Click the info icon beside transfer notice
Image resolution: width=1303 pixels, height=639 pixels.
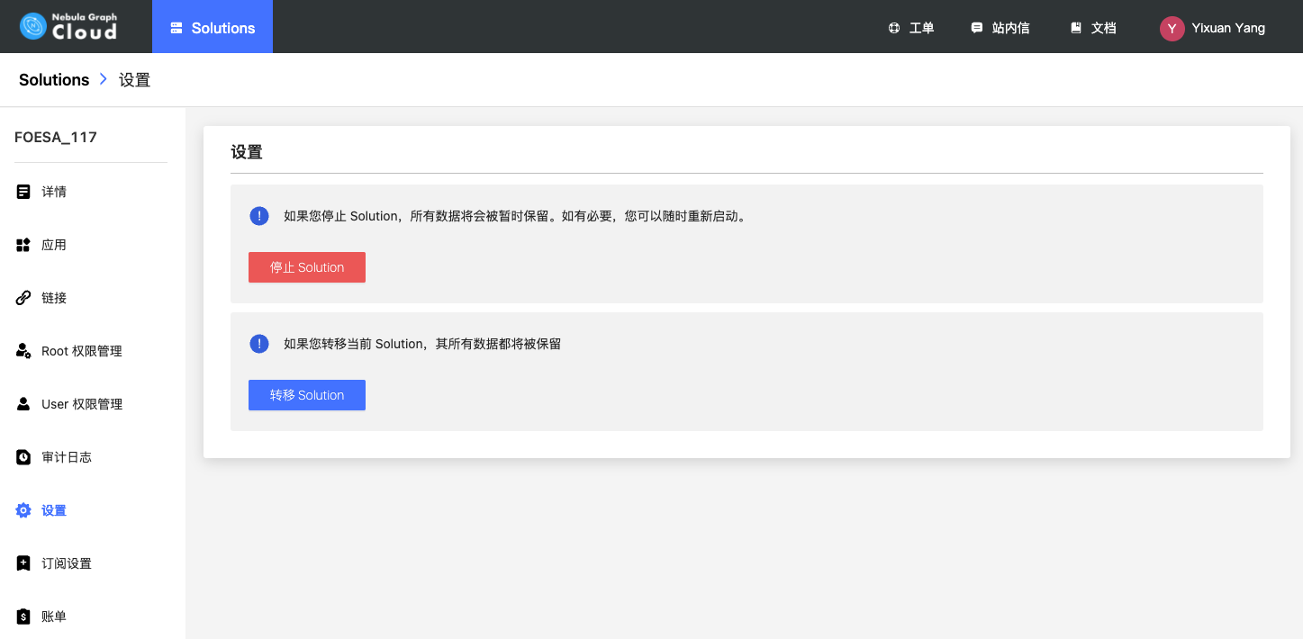coord(259,344)
